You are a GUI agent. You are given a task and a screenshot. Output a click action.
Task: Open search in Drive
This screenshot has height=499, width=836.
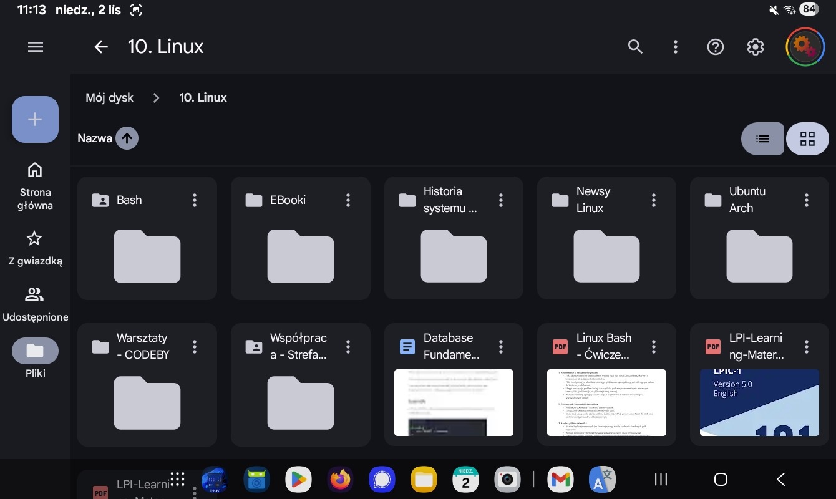coord(635,47)
